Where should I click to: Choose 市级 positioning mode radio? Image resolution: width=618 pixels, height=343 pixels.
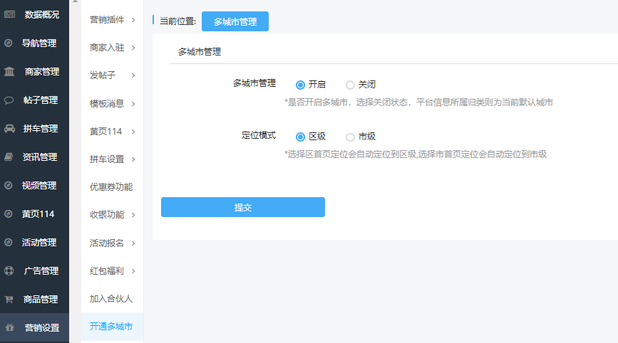[x=350, y=137]
